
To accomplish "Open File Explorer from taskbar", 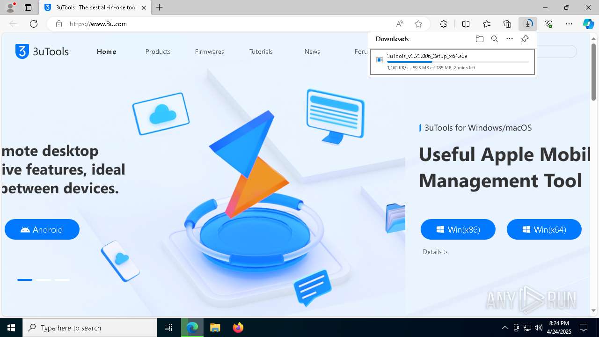I will (215, 328).
